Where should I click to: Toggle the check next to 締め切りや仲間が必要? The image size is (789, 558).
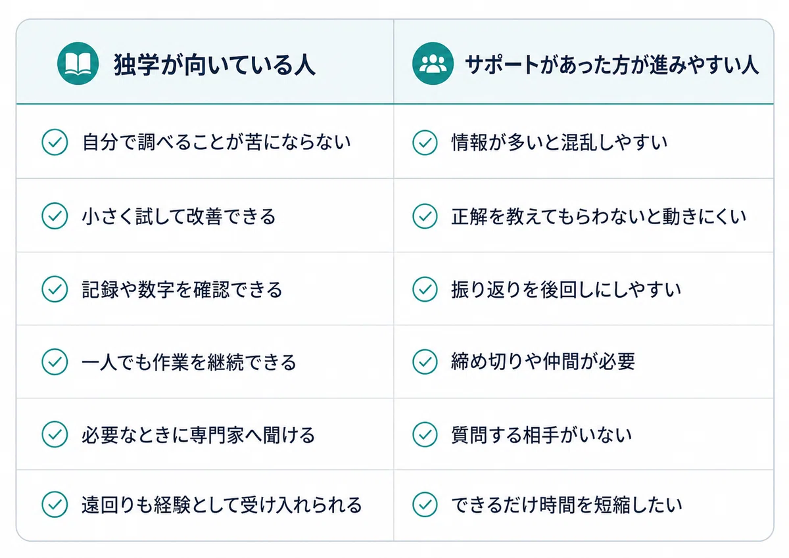pyautogui.click(x=425, y=361)
